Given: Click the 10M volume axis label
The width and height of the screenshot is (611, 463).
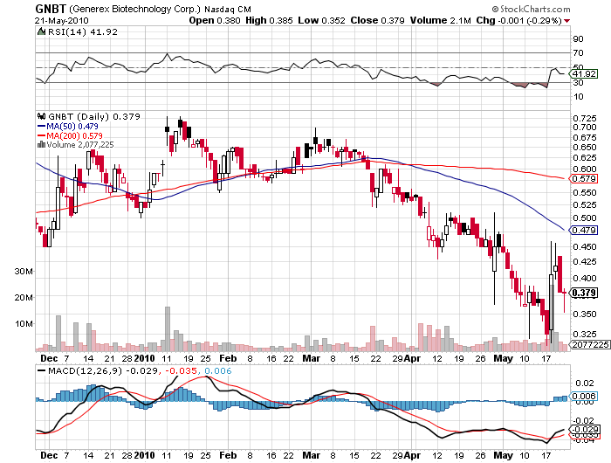Looking at the screenshot, I should tap(24, 323).
